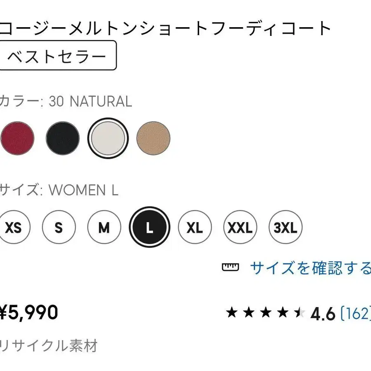371x371 pixels.
Task: Choose size 3XL
Action: (x=286, y=227)
